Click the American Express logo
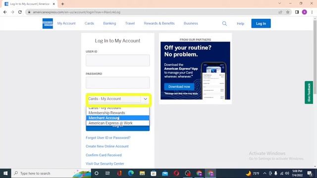 pos(48,23)
